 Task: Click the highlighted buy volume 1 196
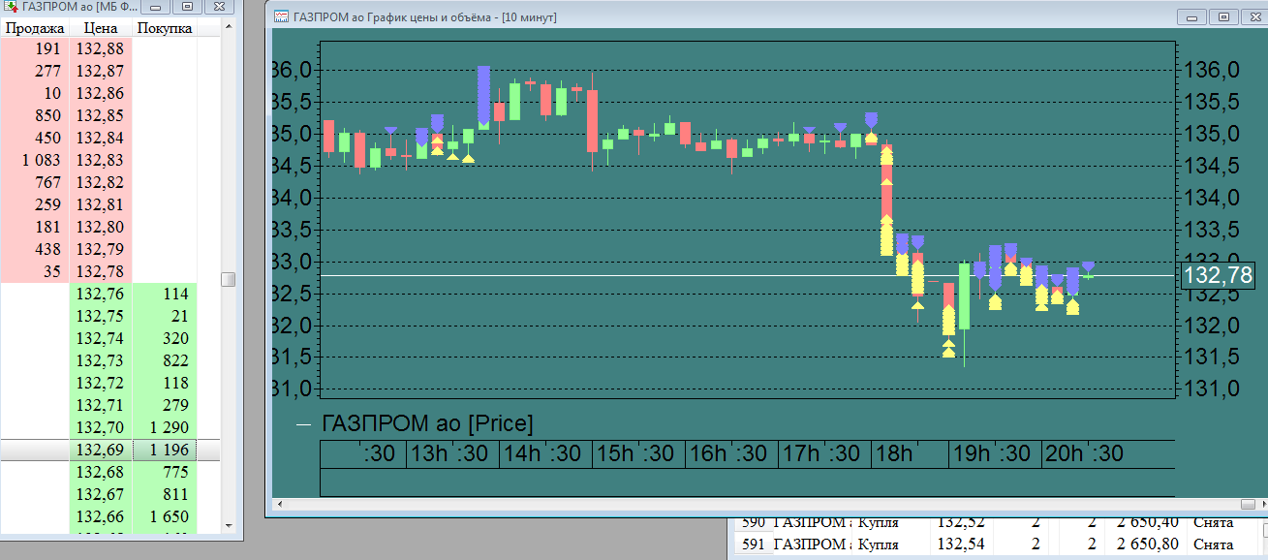(x=165, y=450)
